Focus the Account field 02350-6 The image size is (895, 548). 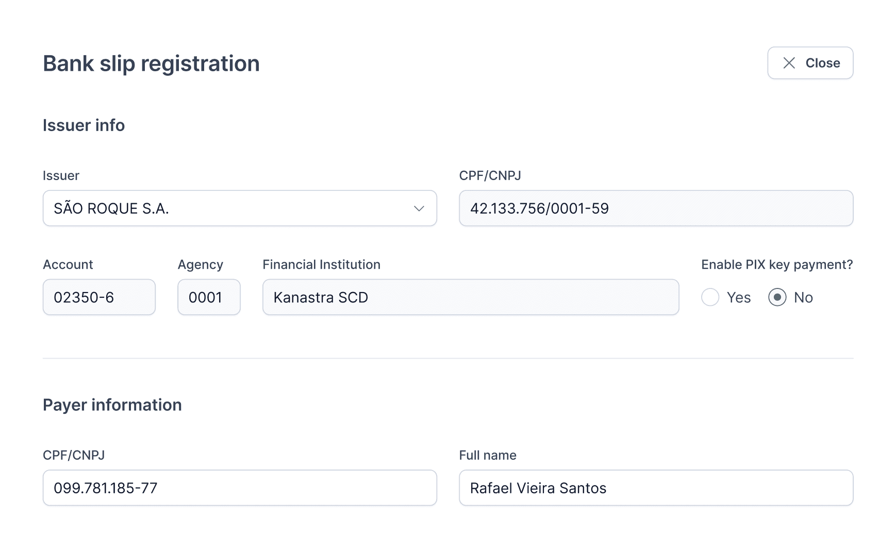click(99, 297)
